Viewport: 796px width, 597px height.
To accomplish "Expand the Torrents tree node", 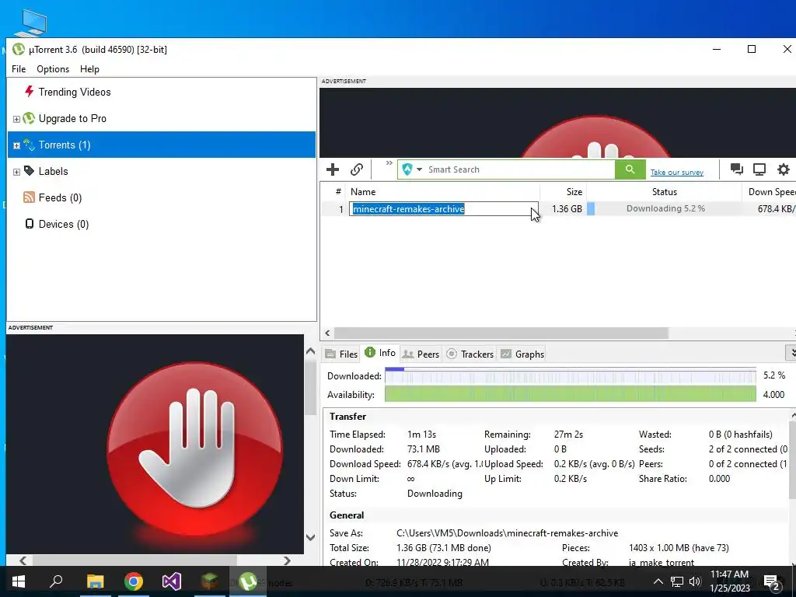I will (x=16, y=145).
